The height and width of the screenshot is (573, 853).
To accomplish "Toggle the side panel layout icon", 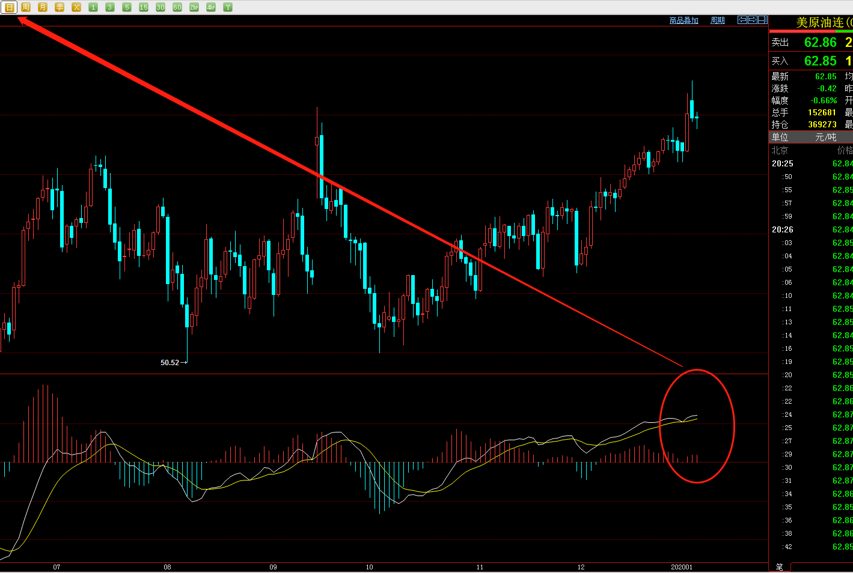I will tap(763, 20).
